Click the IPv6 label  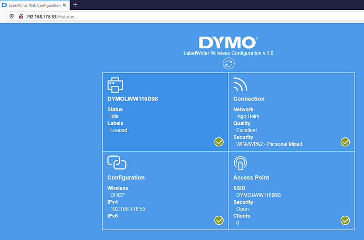112,216
